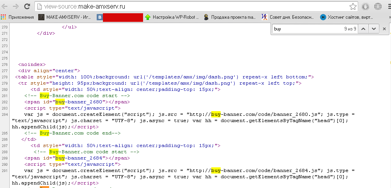Jump to next find result
The width and height of the screenshot is (391, 188).
[x=373, y=29]
